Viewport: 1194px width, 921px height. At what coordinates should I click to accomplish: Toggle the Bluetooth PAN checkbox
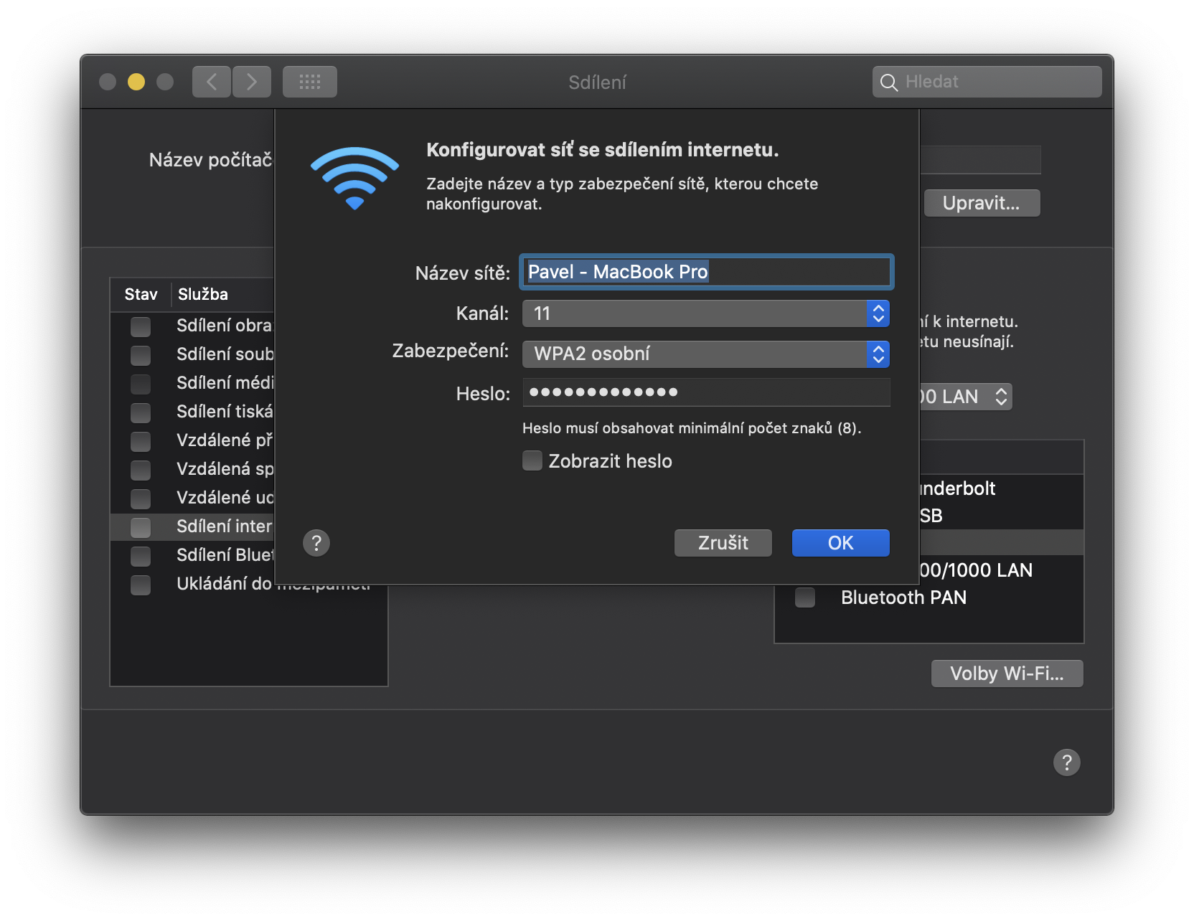point(805,598)
